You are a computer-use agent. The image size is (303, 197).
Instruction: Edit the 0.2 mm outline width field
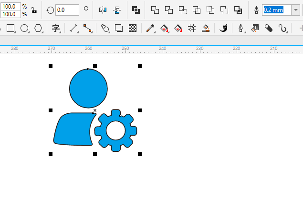(277, 10)
